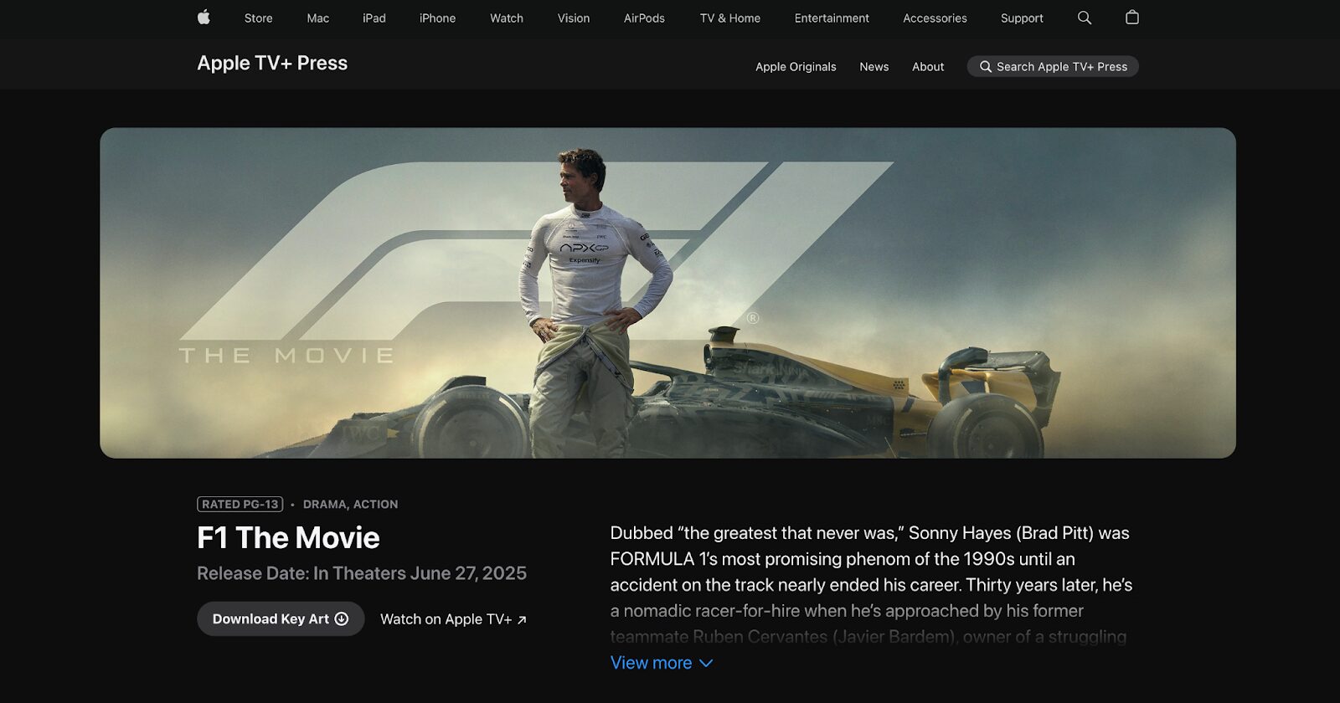Open the Support menu
This screenshot has height=703, width=1340.
point(1022,18)
